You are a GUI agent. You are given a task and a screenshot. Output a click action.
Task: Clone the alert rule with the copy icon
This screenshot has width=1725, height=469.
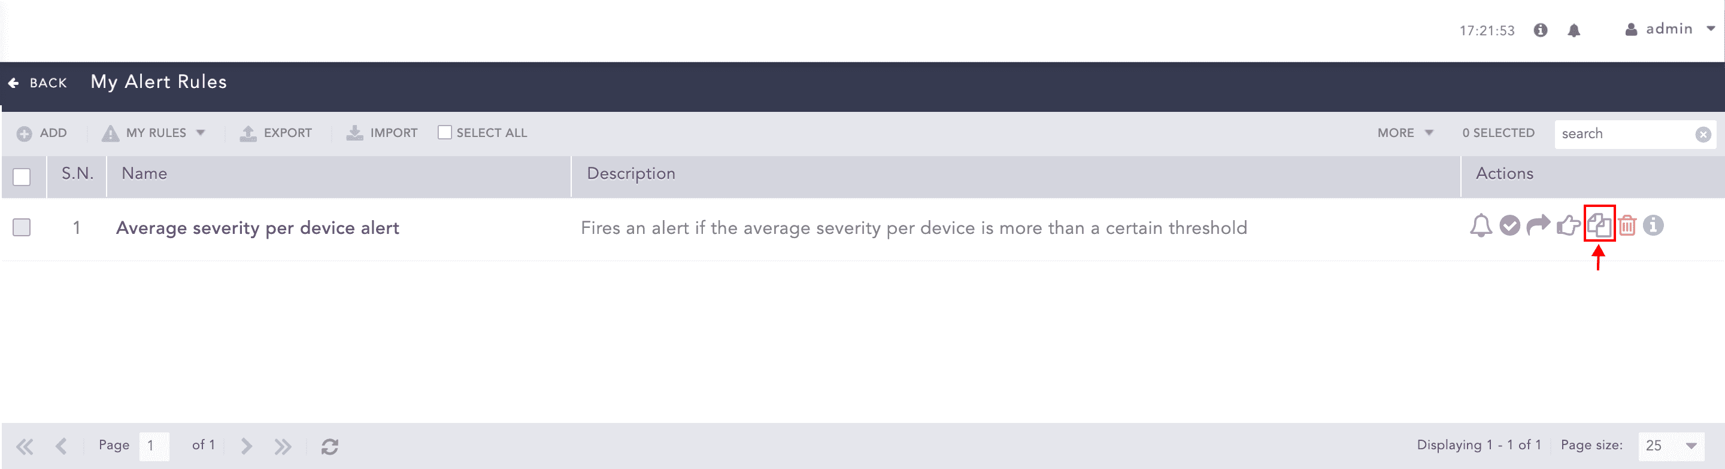click(x=1599, y=226)
